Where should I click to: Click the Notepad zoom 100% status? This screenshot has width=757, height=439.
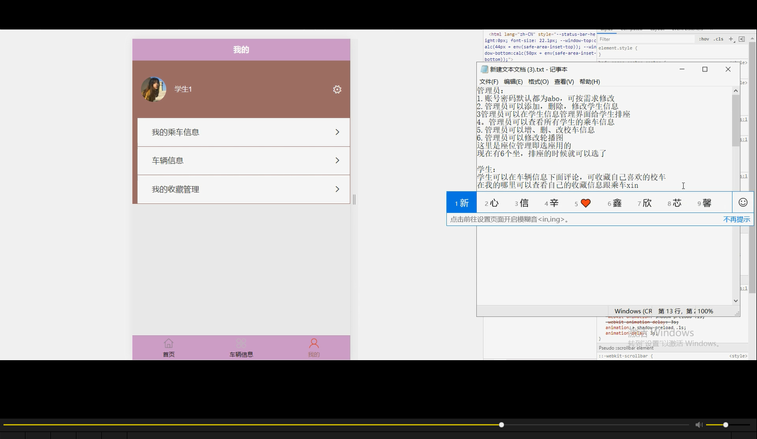pyautogui.click(x=705, y=311)
